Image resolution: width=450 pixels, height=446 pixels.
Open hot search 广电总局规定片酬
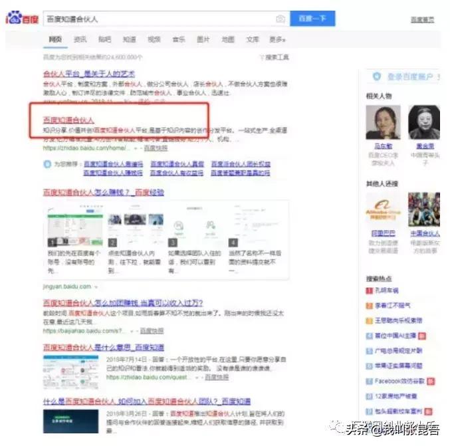pyautogui.click(x=398, y=351)
